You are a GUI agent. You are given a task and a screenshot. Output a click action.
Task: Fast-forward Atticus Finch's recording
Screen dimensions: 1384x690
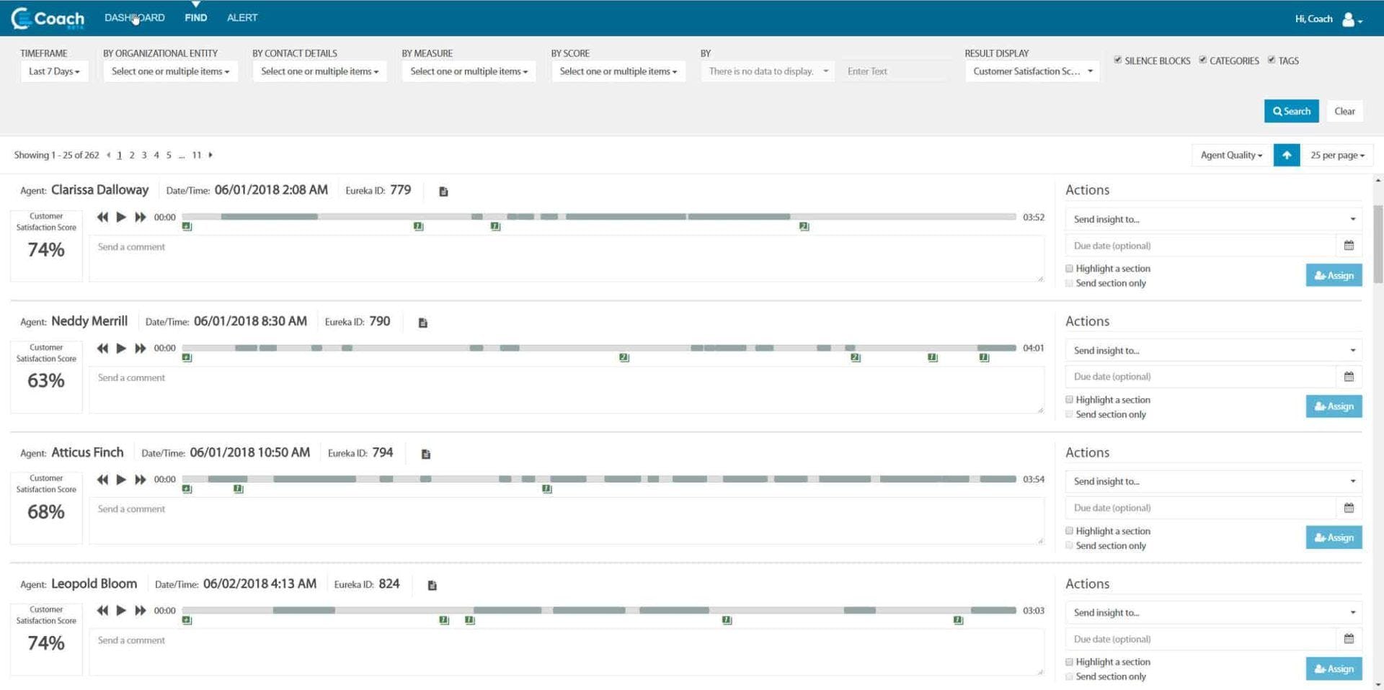[x=140, y=479]
